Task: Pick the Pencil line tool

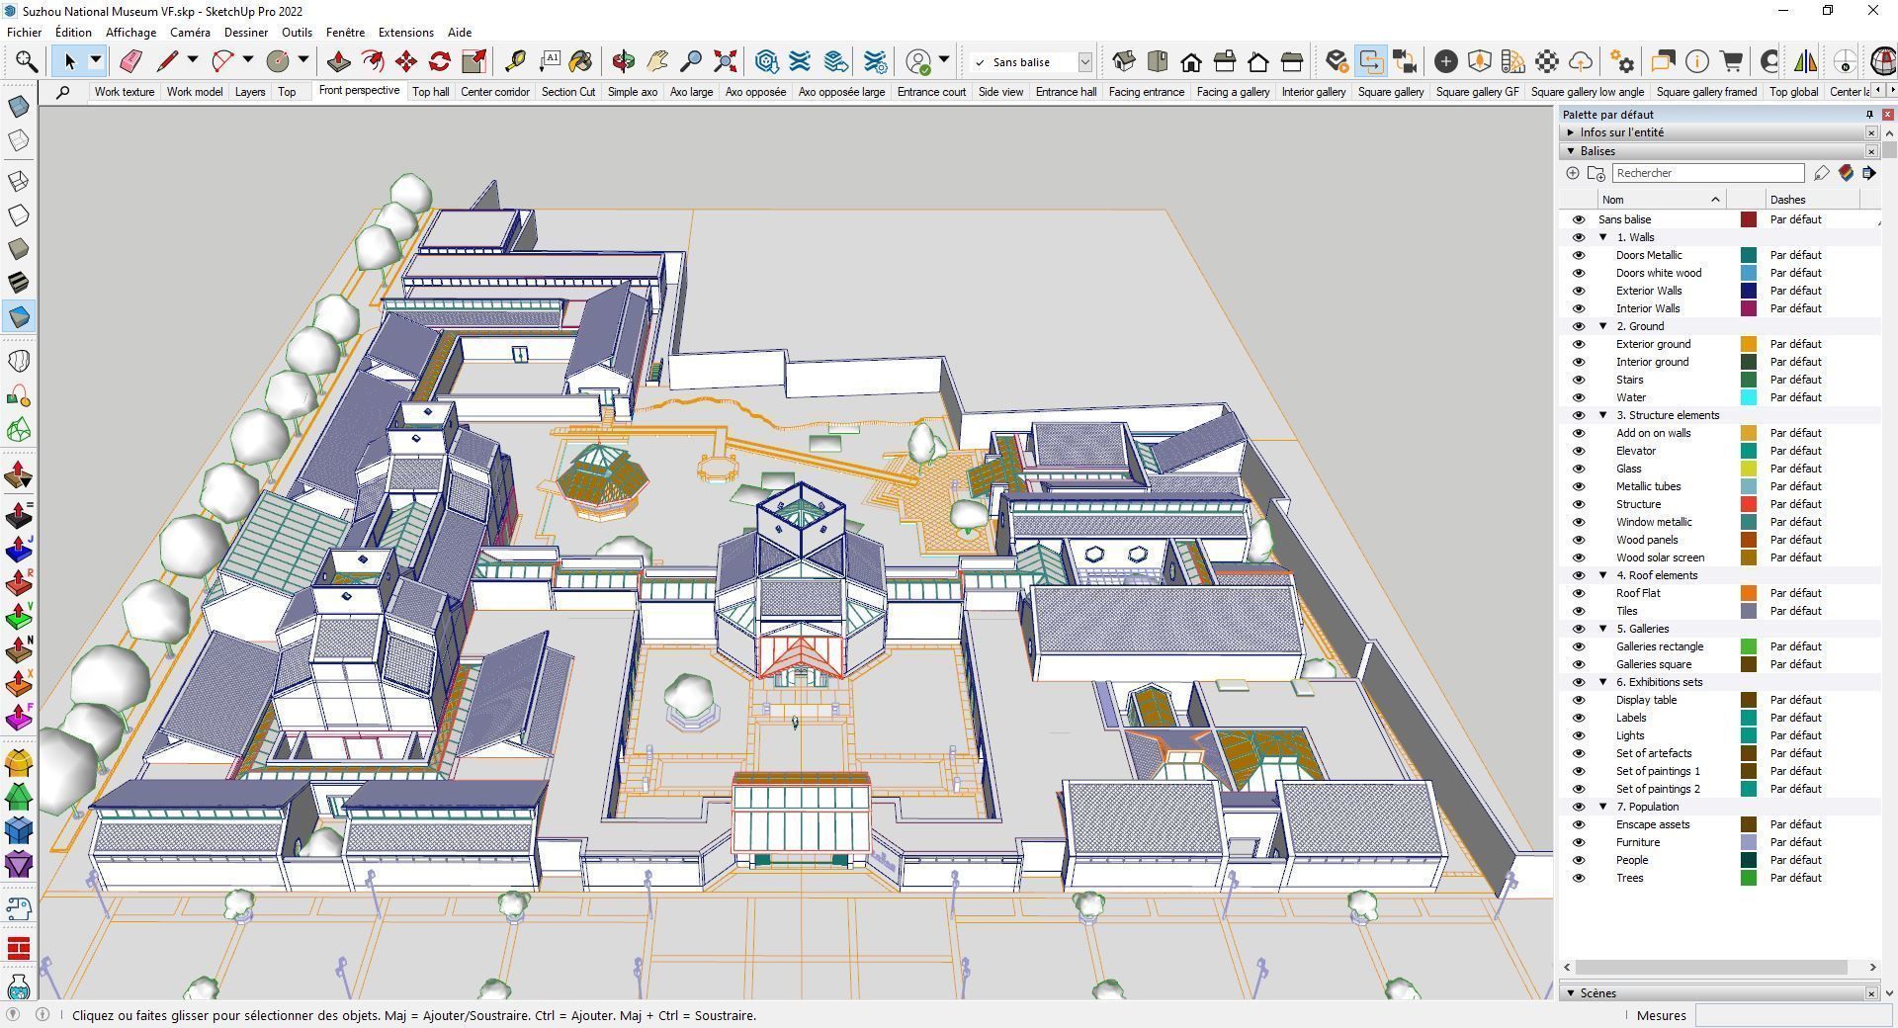Action: [167, 61]
